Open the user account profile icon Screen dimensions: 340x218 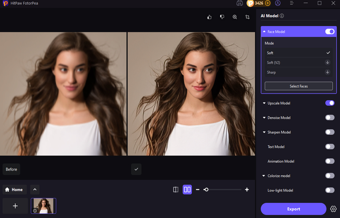tap(278, 3)
